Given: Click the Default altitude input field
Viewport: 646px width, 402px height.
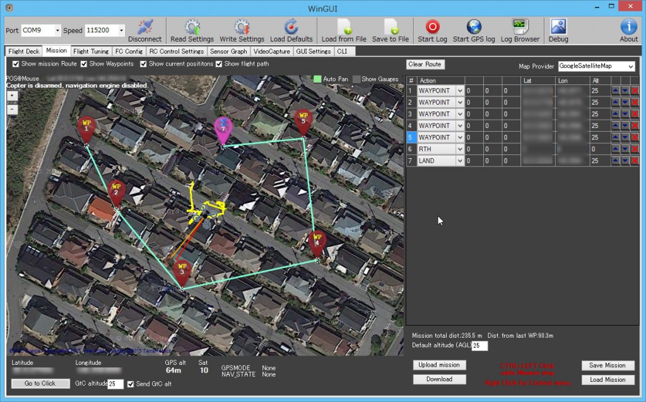Looking at the screenshot, I should (x=479, y=346).
